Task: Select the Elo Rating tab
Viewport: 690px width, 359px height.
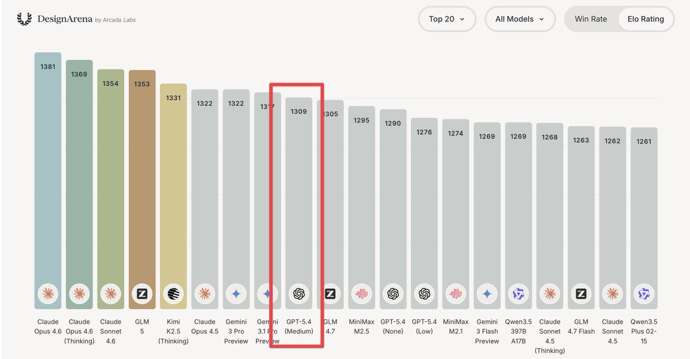Action: (646, 18)
